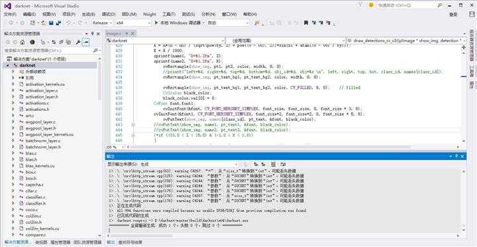Expand activation_kernels.cu tree node
The width and height of the screenshot is (477, 247).
(x=13, y=84)
